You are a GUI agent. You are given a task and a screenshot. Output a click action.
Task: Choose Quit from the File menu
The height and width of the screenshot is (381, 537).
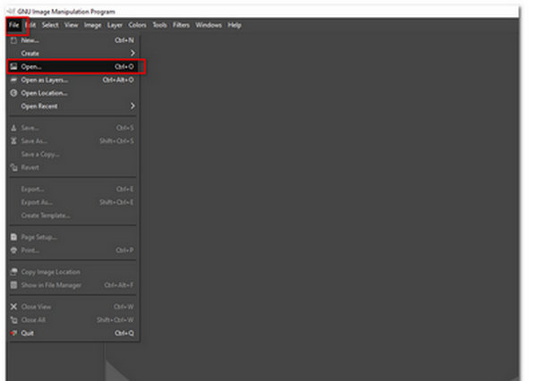[x=72, y=333]
